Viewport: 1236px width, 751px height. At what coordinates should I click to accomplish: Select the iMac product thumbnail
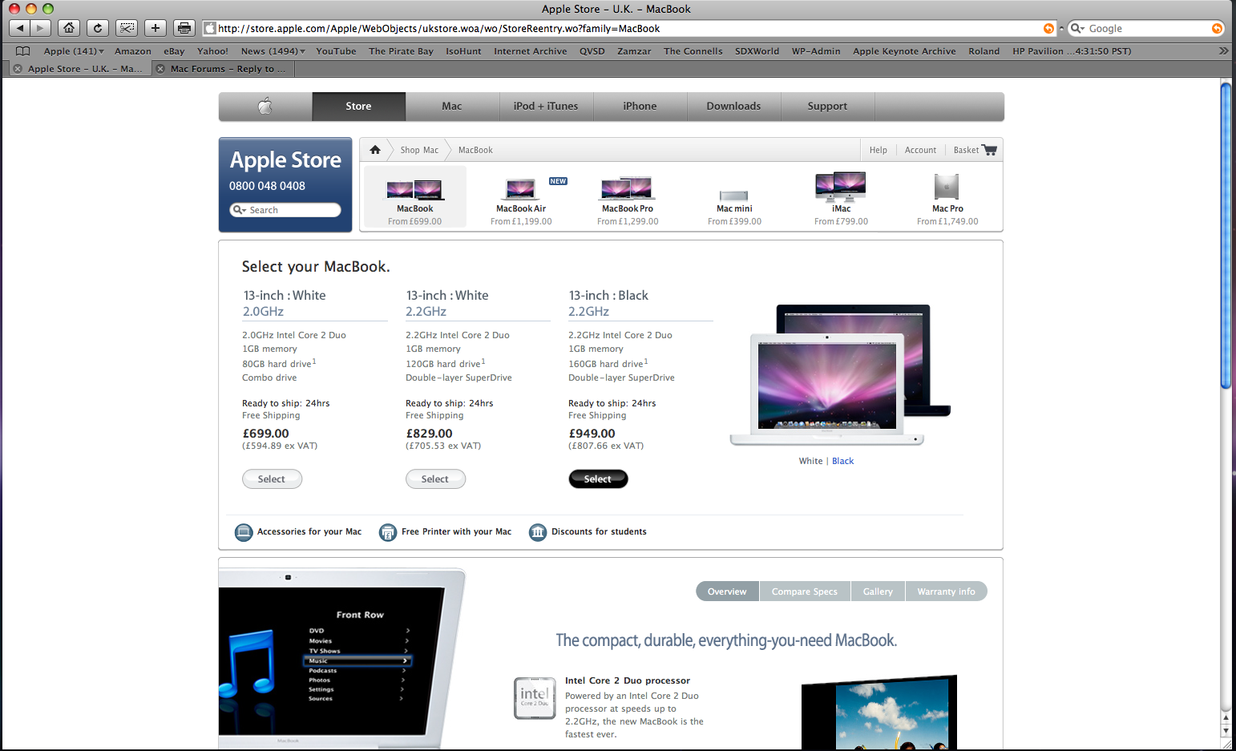click(841, 186)
